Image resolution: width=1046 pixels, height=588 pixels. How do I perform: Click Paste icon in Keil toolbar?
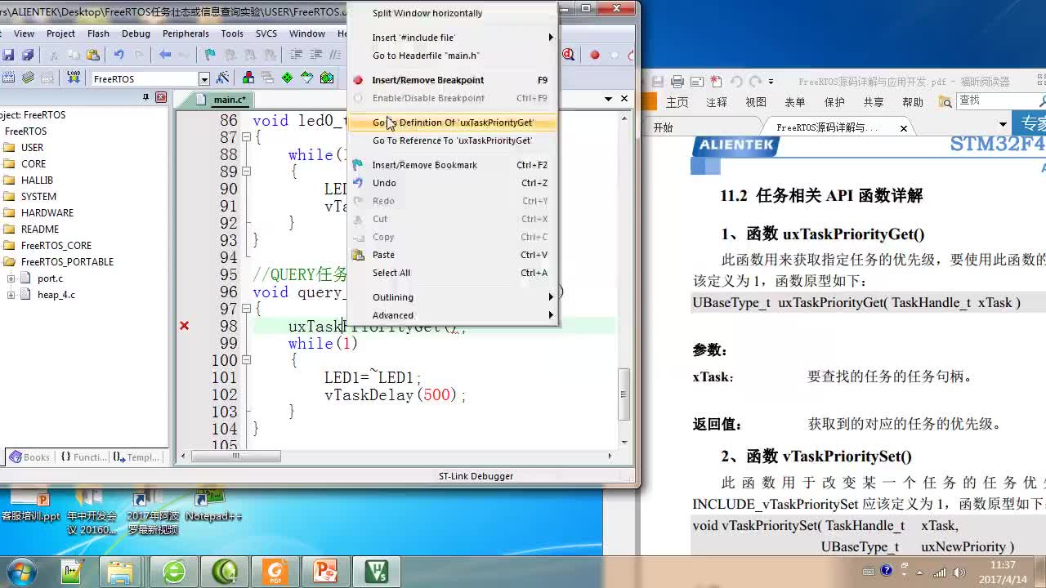[x=93, y=55]
